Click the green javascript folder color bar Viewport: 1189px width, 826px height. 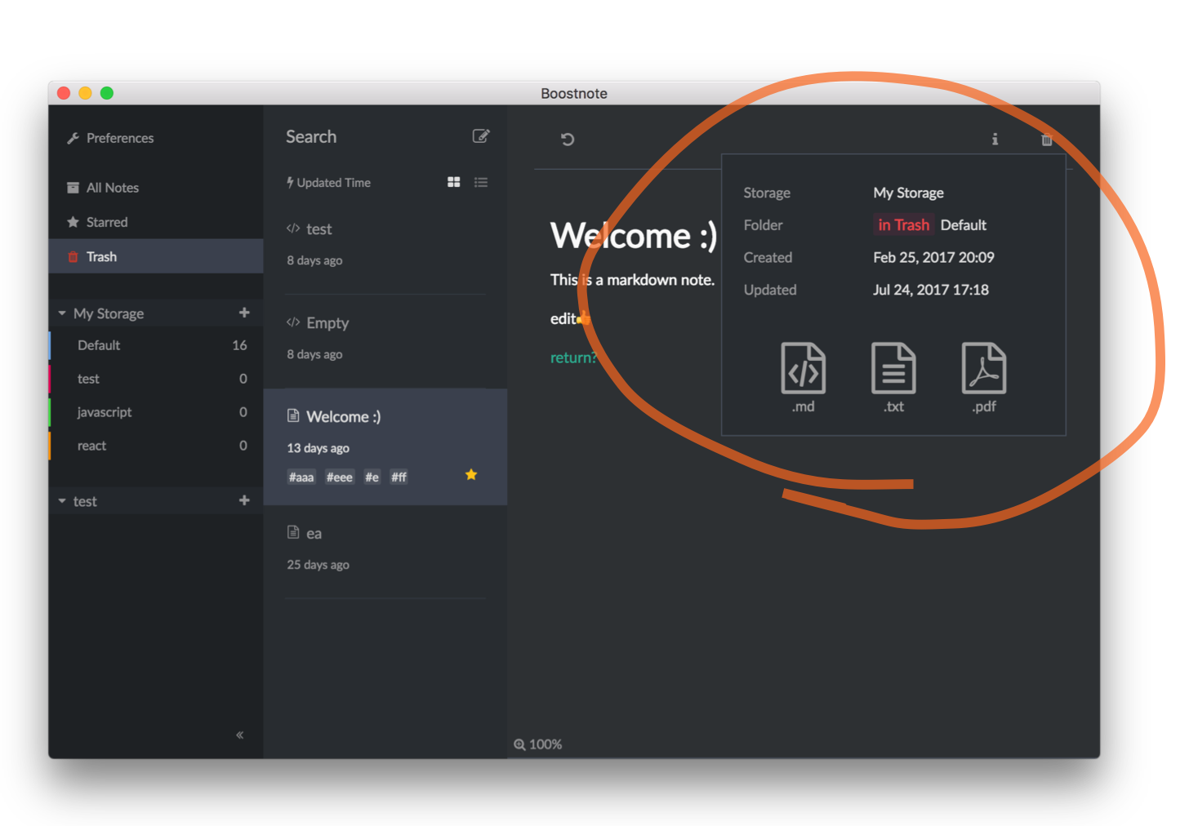(51, 412)
